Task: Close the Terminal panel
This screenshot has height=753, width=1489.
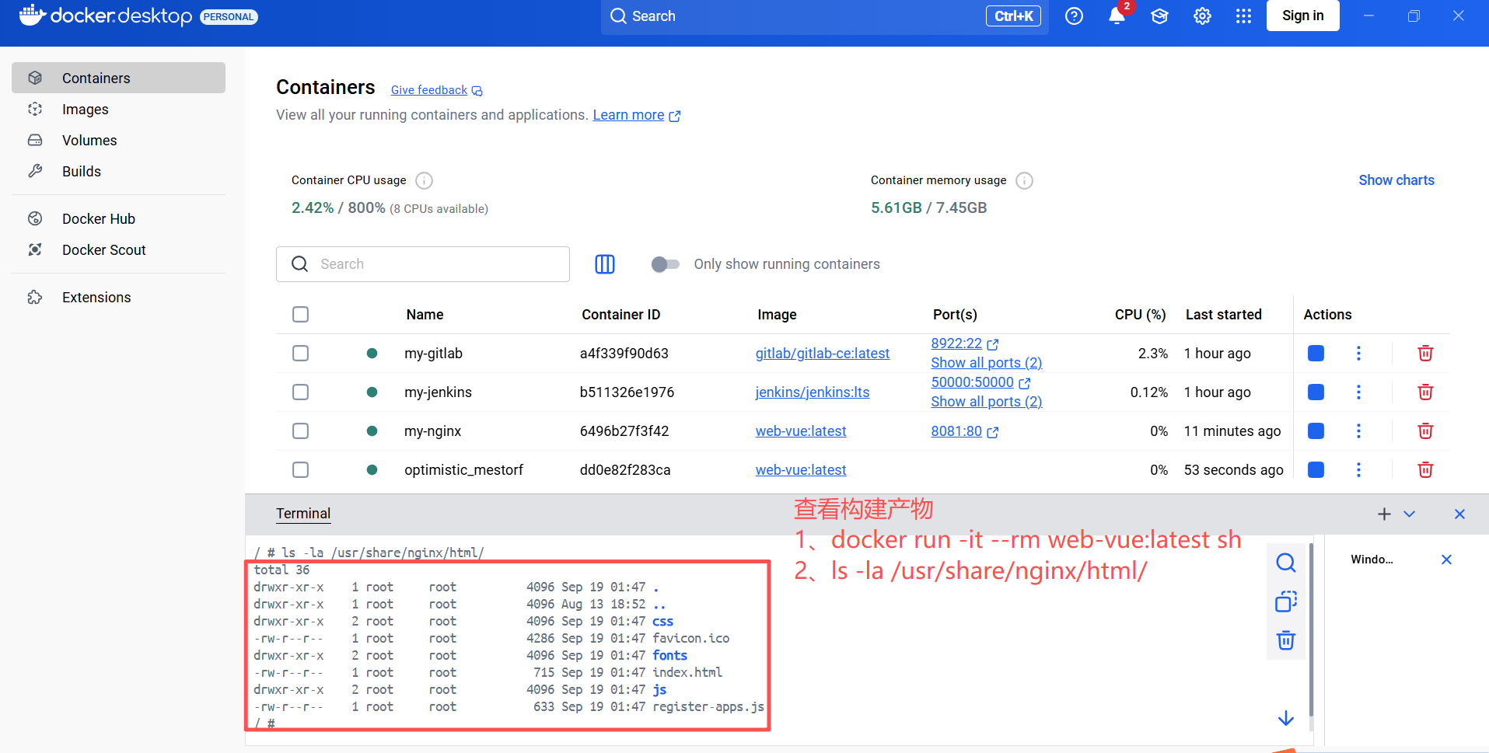Action: click(1459, 514)
